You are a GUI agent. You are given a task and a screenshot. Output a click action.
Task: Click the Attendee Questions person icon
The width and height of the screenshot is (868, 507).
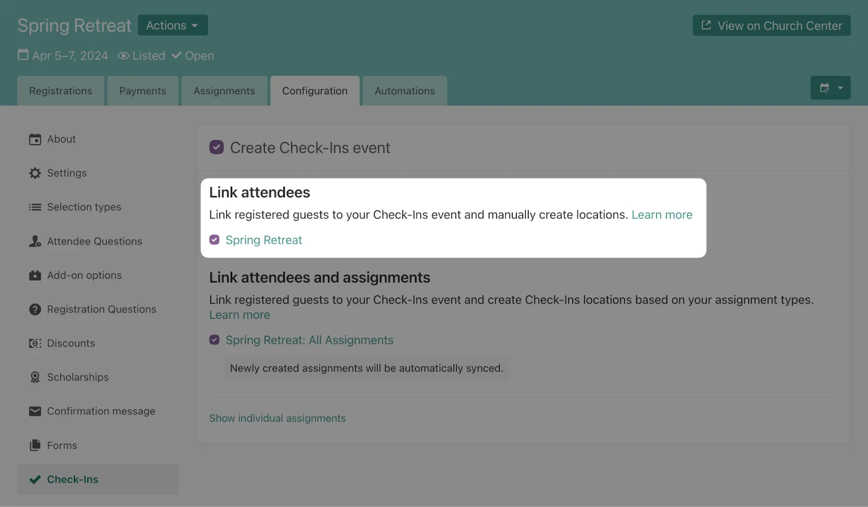[x=35, y=241]
